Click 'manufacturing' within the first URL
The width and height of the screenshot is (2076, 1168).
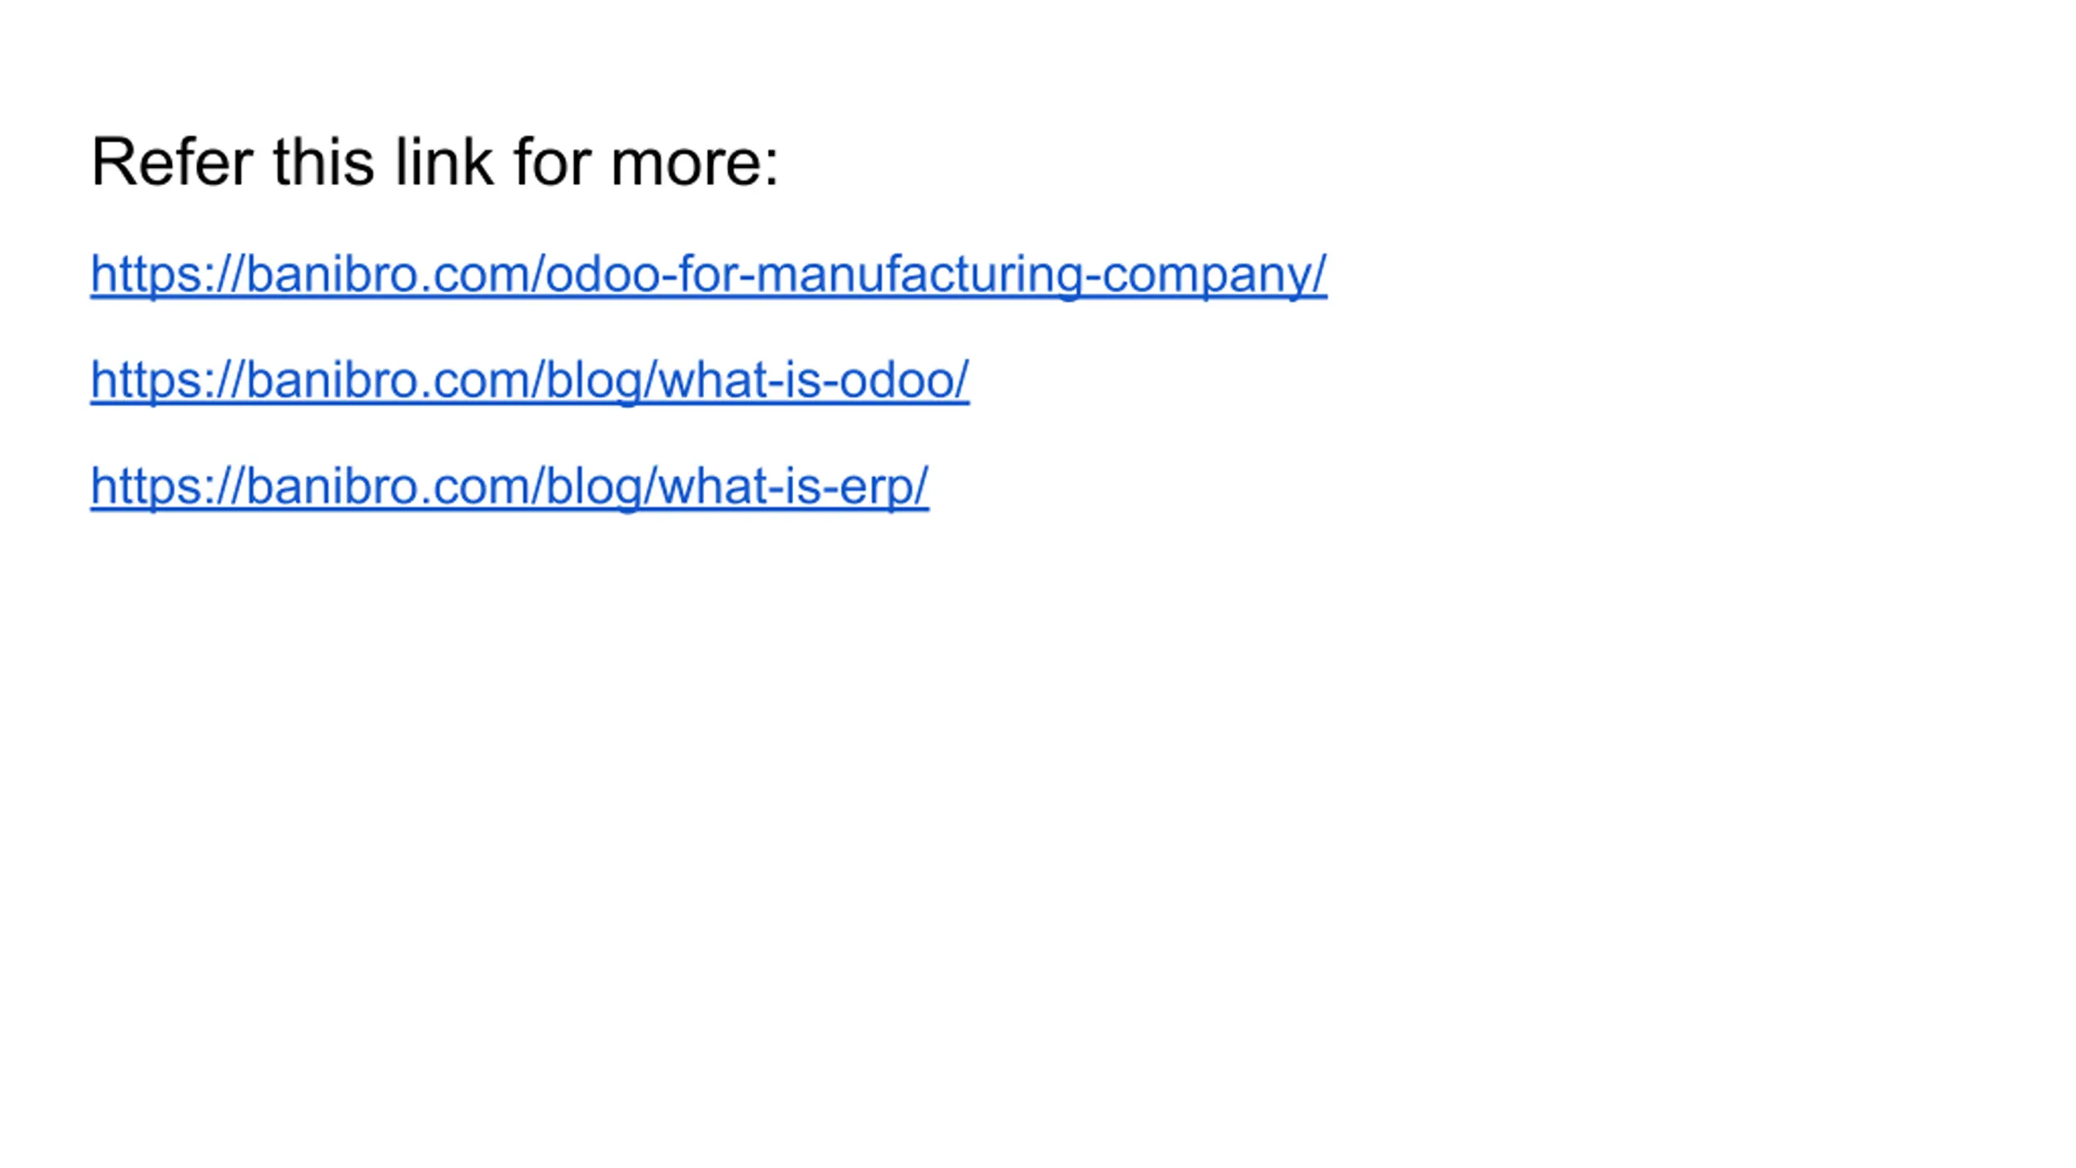click(x=919, y=274)
